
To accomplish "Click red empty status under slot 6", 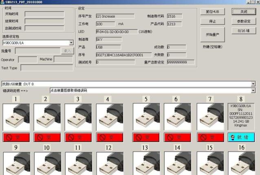I will tap(177, 137).
